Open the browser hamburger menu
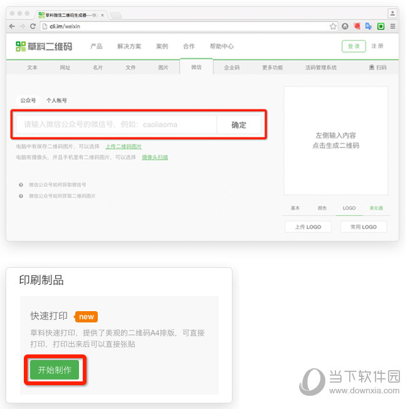 tap(393, 26)
